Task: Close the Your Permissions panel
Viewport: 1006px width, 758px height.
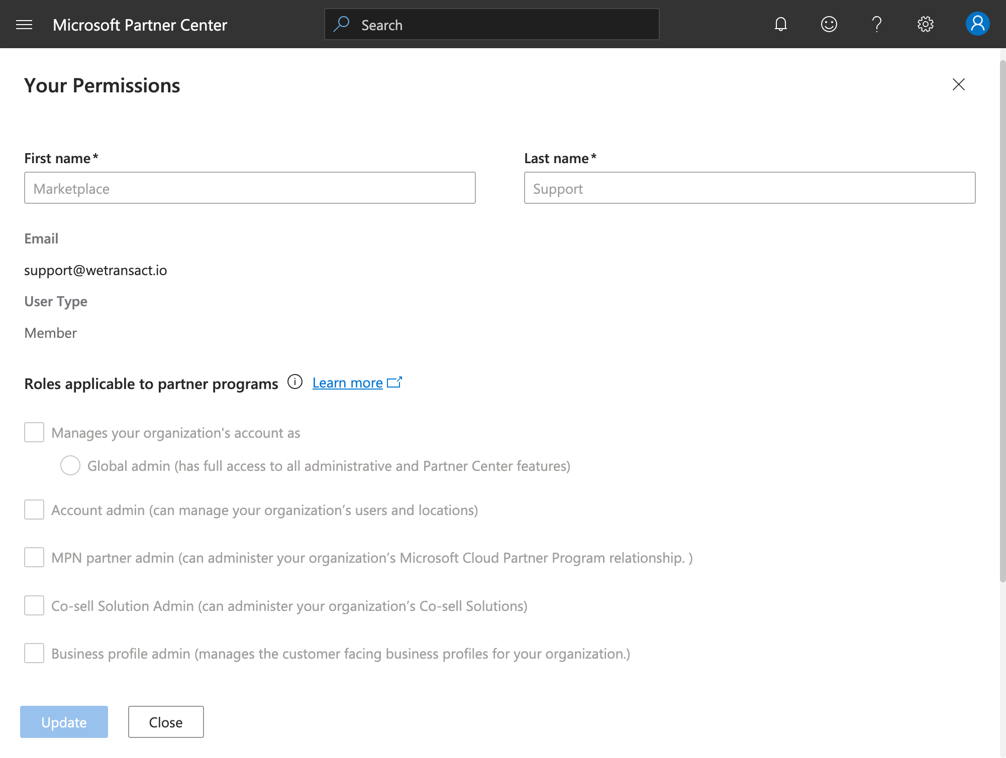Action: (959, 84)
